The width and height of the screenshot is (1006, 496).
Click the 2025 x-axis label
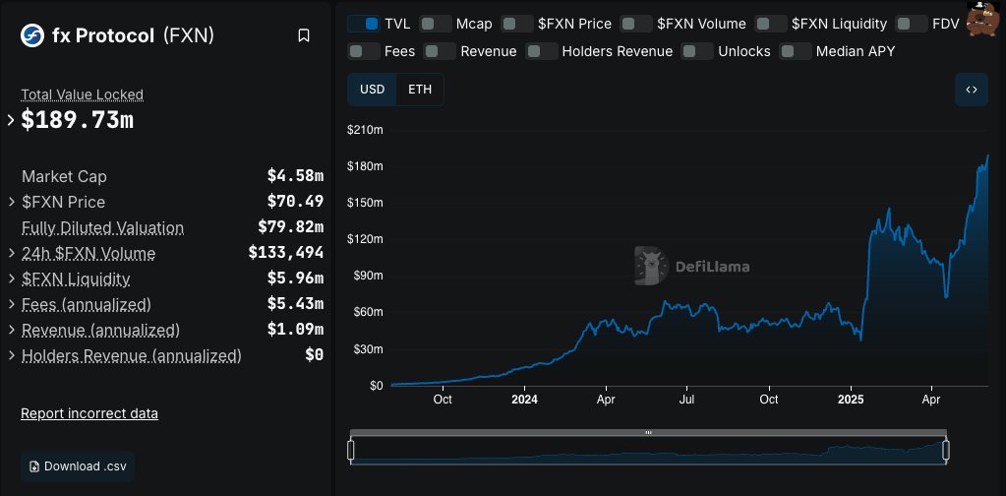(x=850, y=400)
